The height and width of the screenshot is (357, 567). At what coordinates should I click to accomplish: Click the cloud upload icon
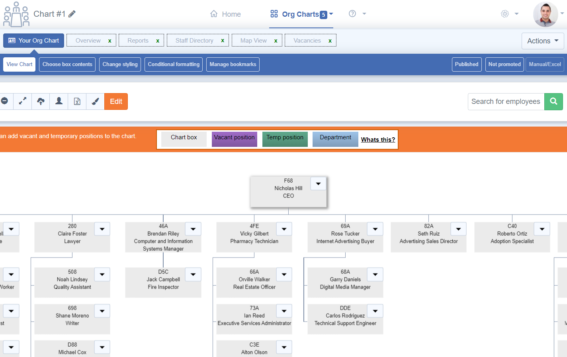(x=41, y=101)
